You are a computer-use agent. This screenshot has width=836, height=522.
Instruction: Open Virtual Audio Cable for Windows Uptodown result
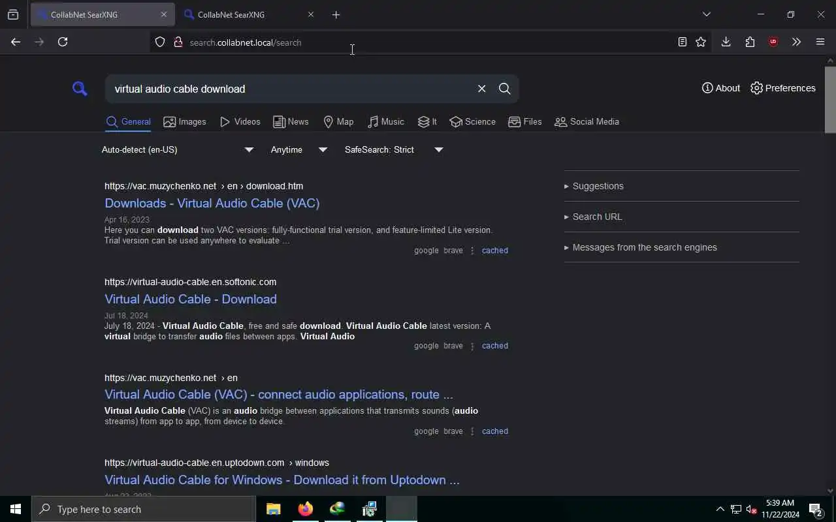tap(282, 480)
